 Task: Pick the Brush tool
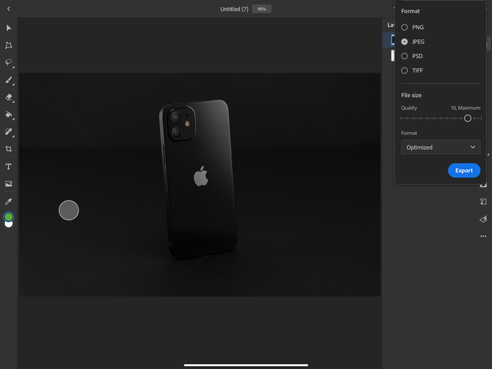pos(8,80)
